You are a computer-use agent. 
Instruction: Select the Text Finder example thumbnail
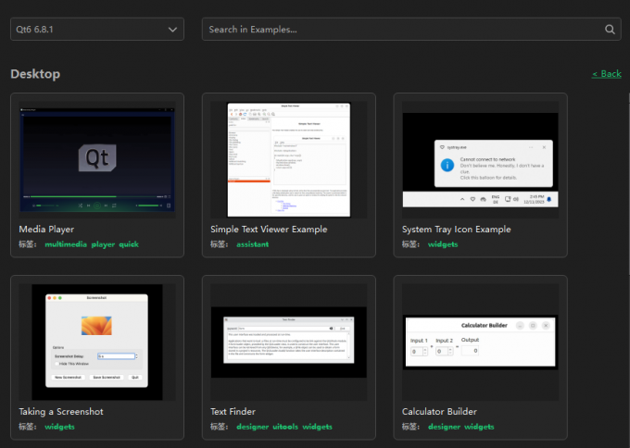pos(288,342)
